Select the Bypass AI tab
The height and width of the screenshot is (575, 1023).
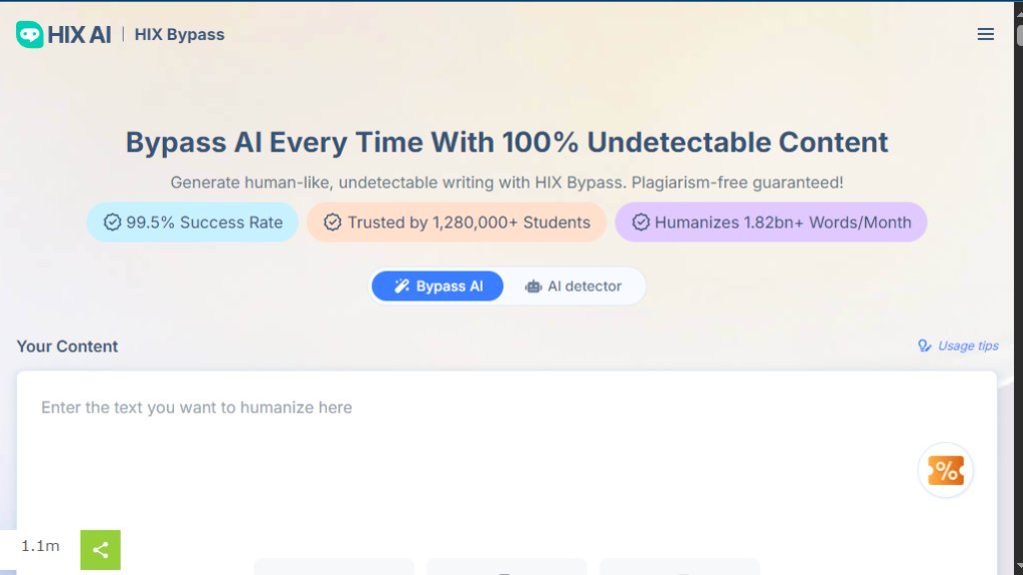(x=438, y=287)
